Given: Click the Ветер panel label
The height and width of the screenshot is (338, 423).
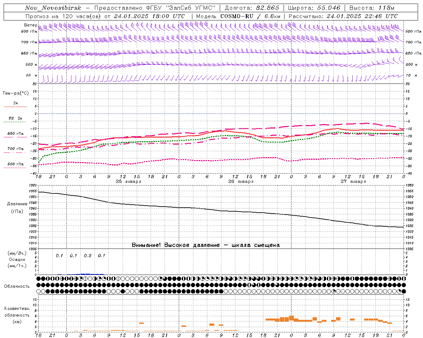Looking at the screenshot, I should tap(30, 25).
